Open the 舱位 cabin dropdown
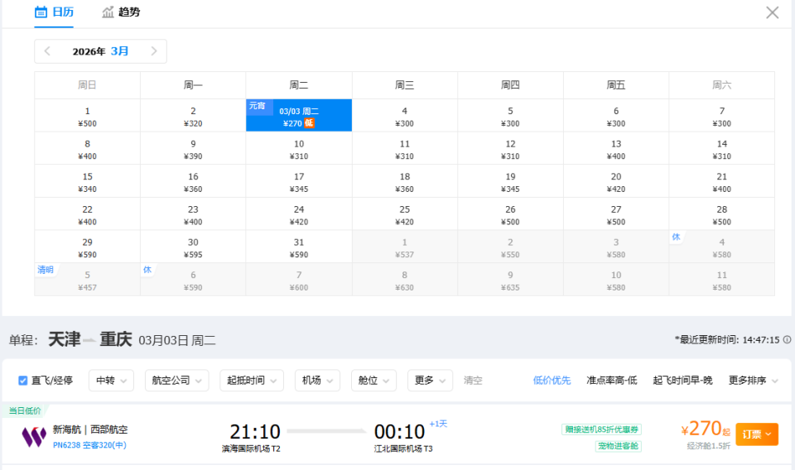Image resolution: width=795 pixels, height=470 pixels. (x=373, y=381)
